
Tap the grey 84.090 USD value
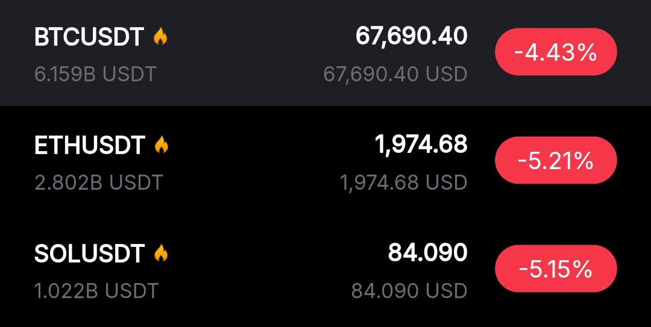click(409, 291)
